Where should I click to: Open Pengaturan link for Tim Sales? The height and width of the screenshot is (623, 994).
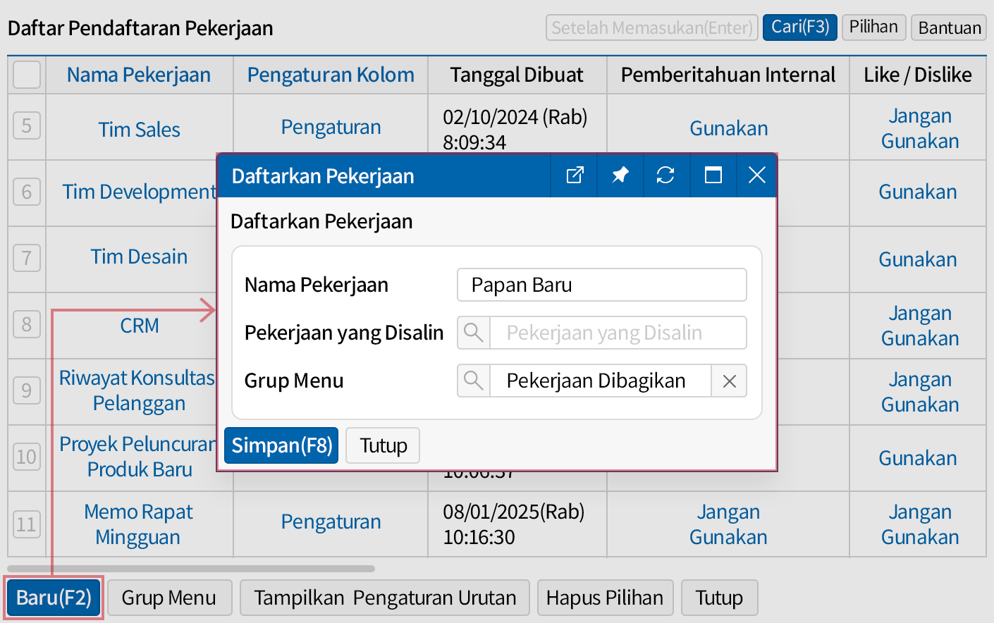331,127
